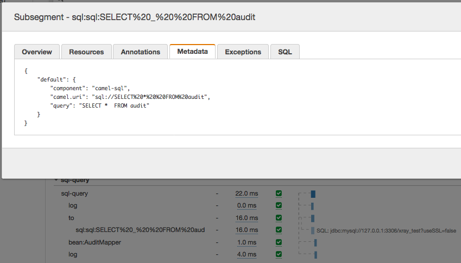The image size is (461, 263).
Task: Open the Annotations tab
Action: (141, 52)
